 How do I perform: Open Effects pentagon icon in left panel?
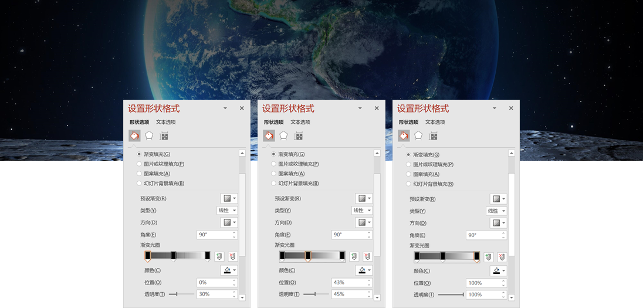pyautogui.click(x=149, y=136)
